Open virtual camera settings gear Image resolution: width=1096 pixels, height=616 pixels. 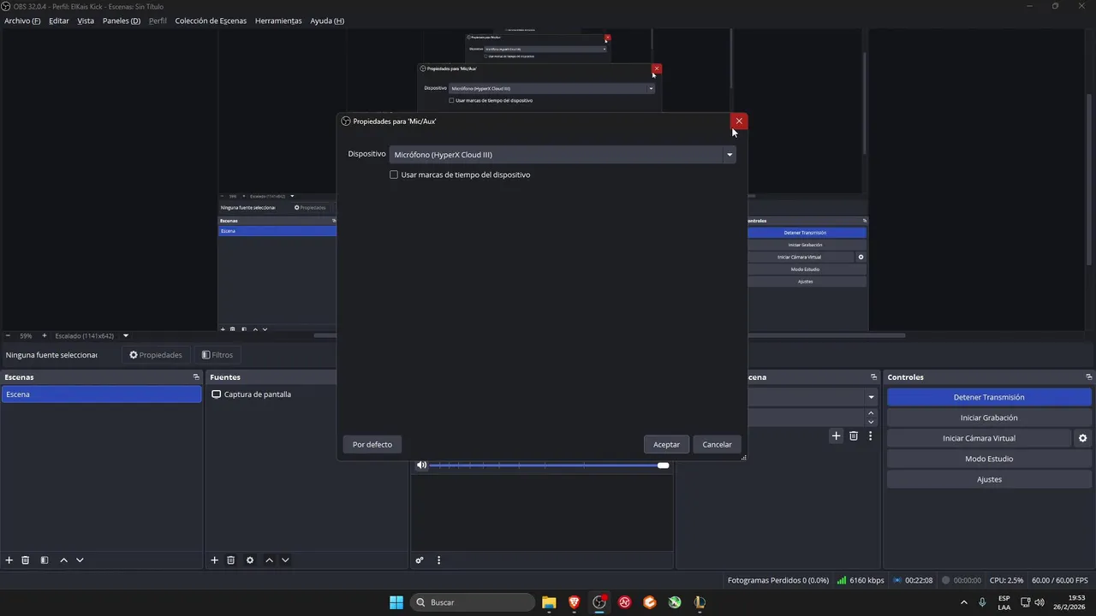tap(1082, 438)
